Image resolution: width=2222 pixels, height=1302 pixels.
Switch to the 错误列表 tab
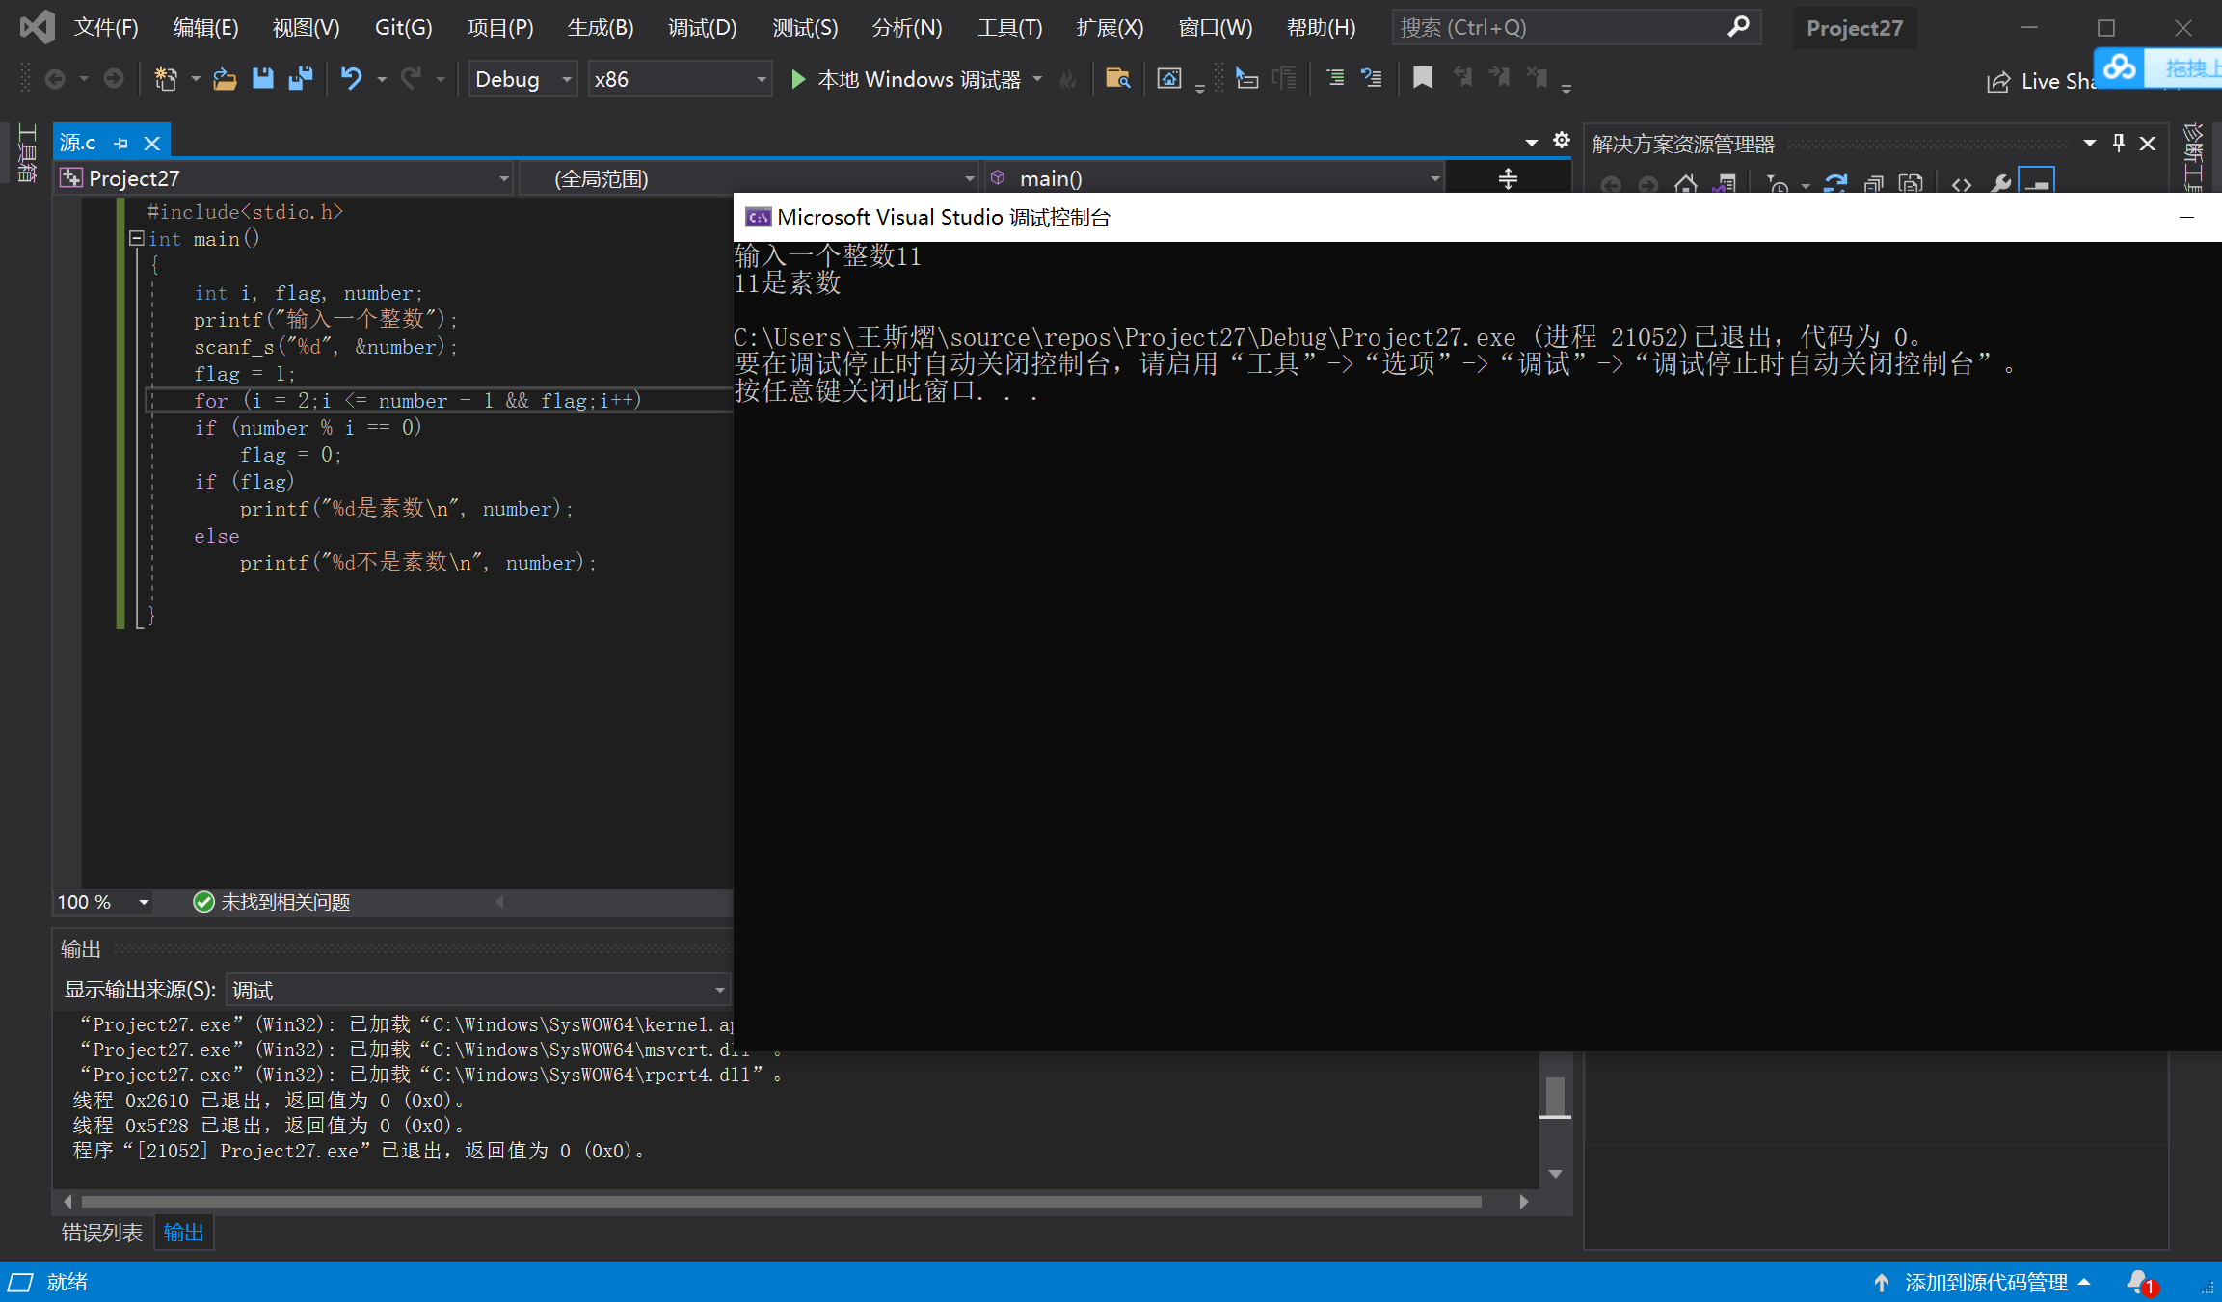[x=101, y=1232]
